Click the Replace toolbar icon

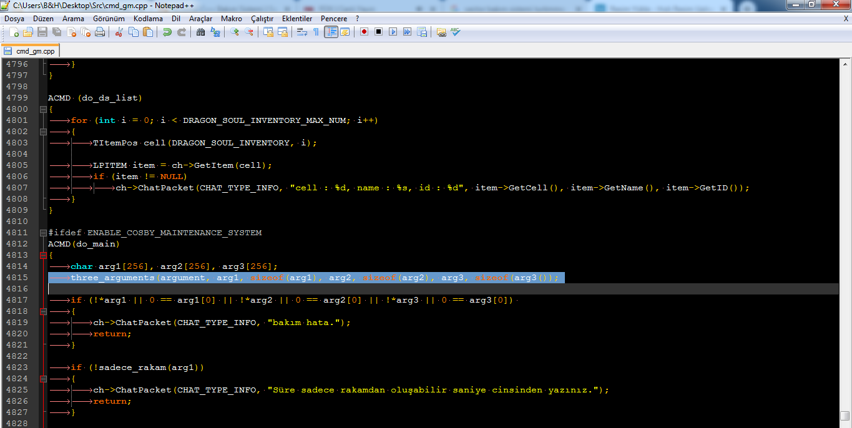click(215, 32)
